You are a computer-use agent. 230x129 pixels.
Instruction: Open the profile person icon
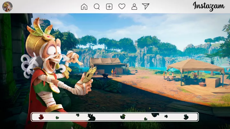coord(134,6)
